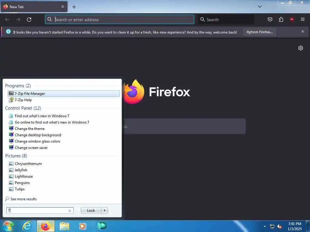Open the Pocket save icon

pyautogui.click(x=270, y=19)
